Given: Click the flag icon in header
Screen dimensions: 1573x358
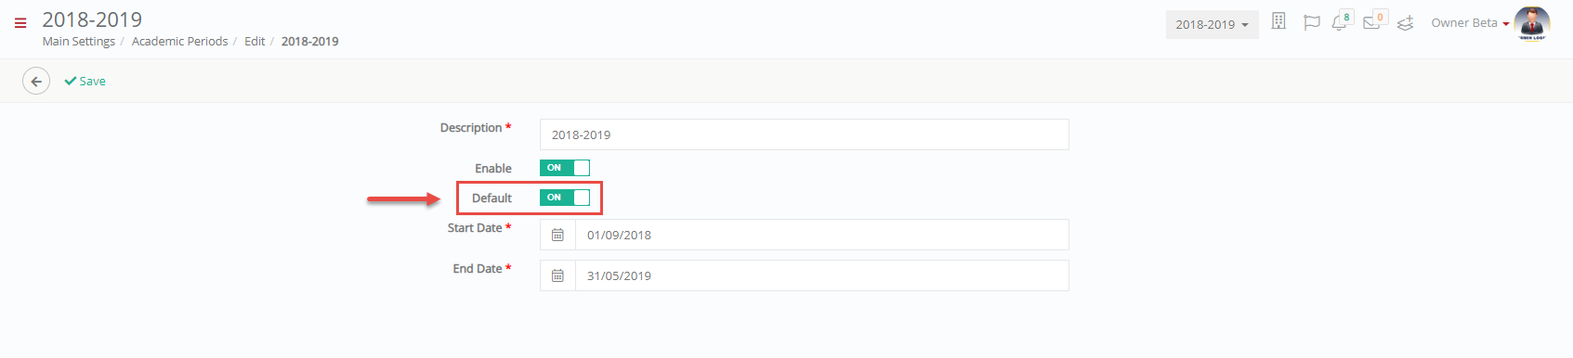Looking at the screenshot, I should pyautogui.click(x=1311, y=23).
